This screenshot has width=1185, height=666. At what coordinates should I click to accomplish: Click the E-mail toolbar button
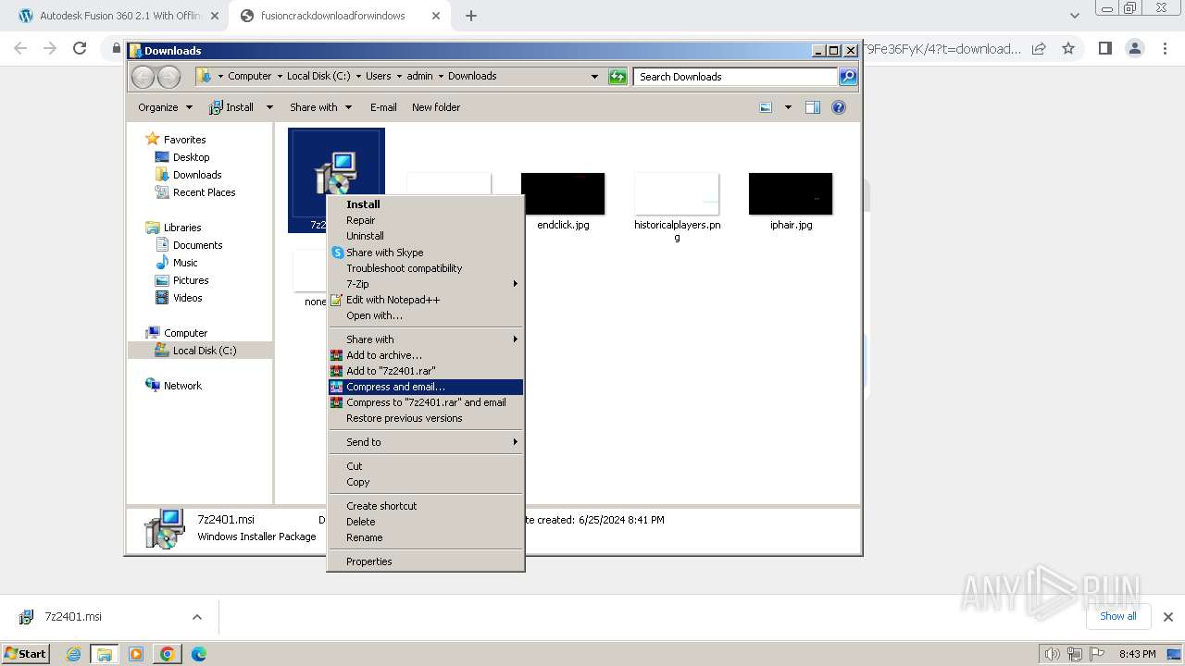pos(383,107)
